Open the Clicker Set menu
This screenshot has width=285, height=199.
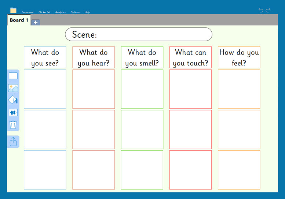click(x=44, y=12)
